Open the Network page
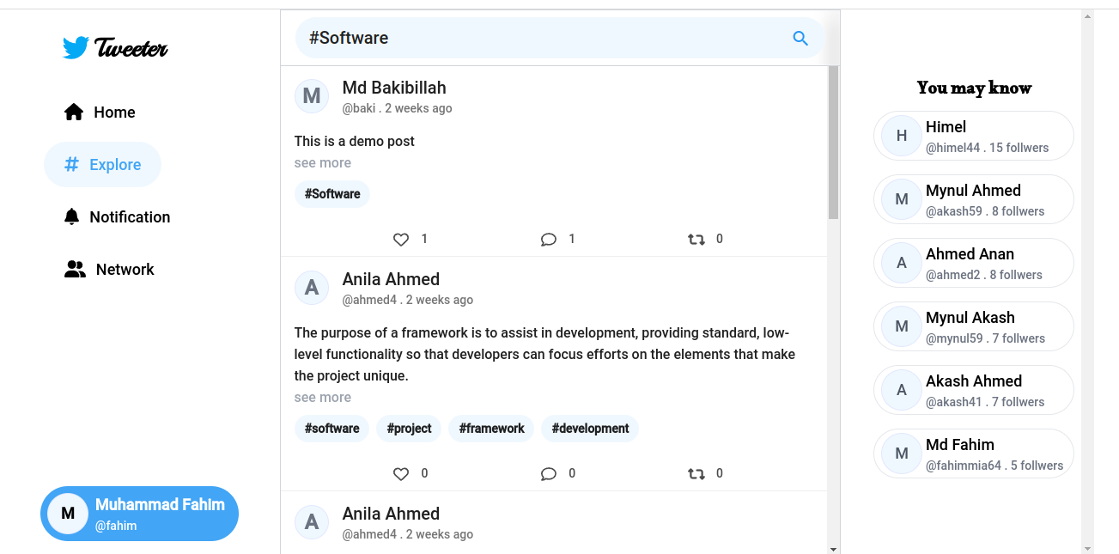1119x554 pixels. point(75,269)
